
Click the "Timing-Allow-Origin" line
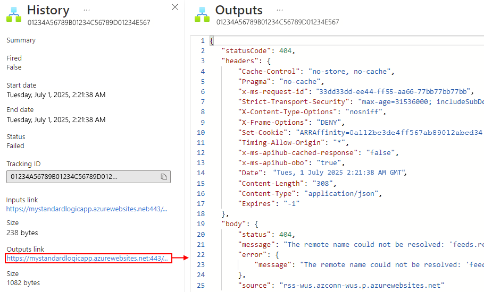(x=293, y=143)
